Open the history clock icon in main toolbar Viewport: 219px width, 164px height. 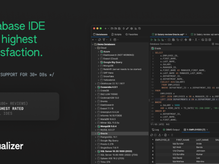click(140, 29)
